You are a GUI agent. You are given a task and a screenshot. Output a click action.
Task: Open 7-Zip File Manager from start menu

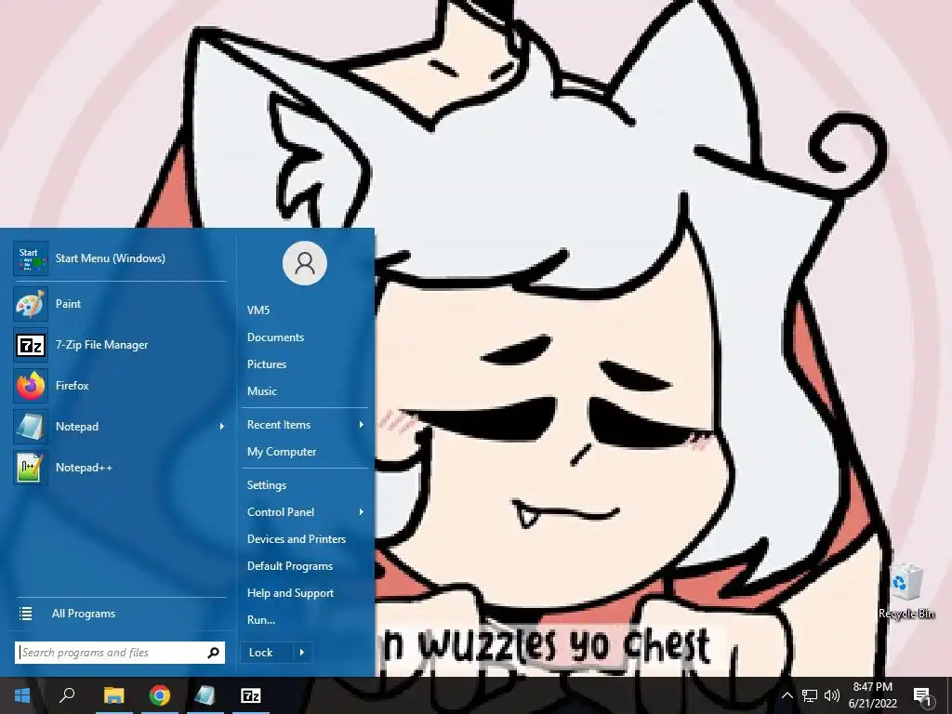[120, 345]
